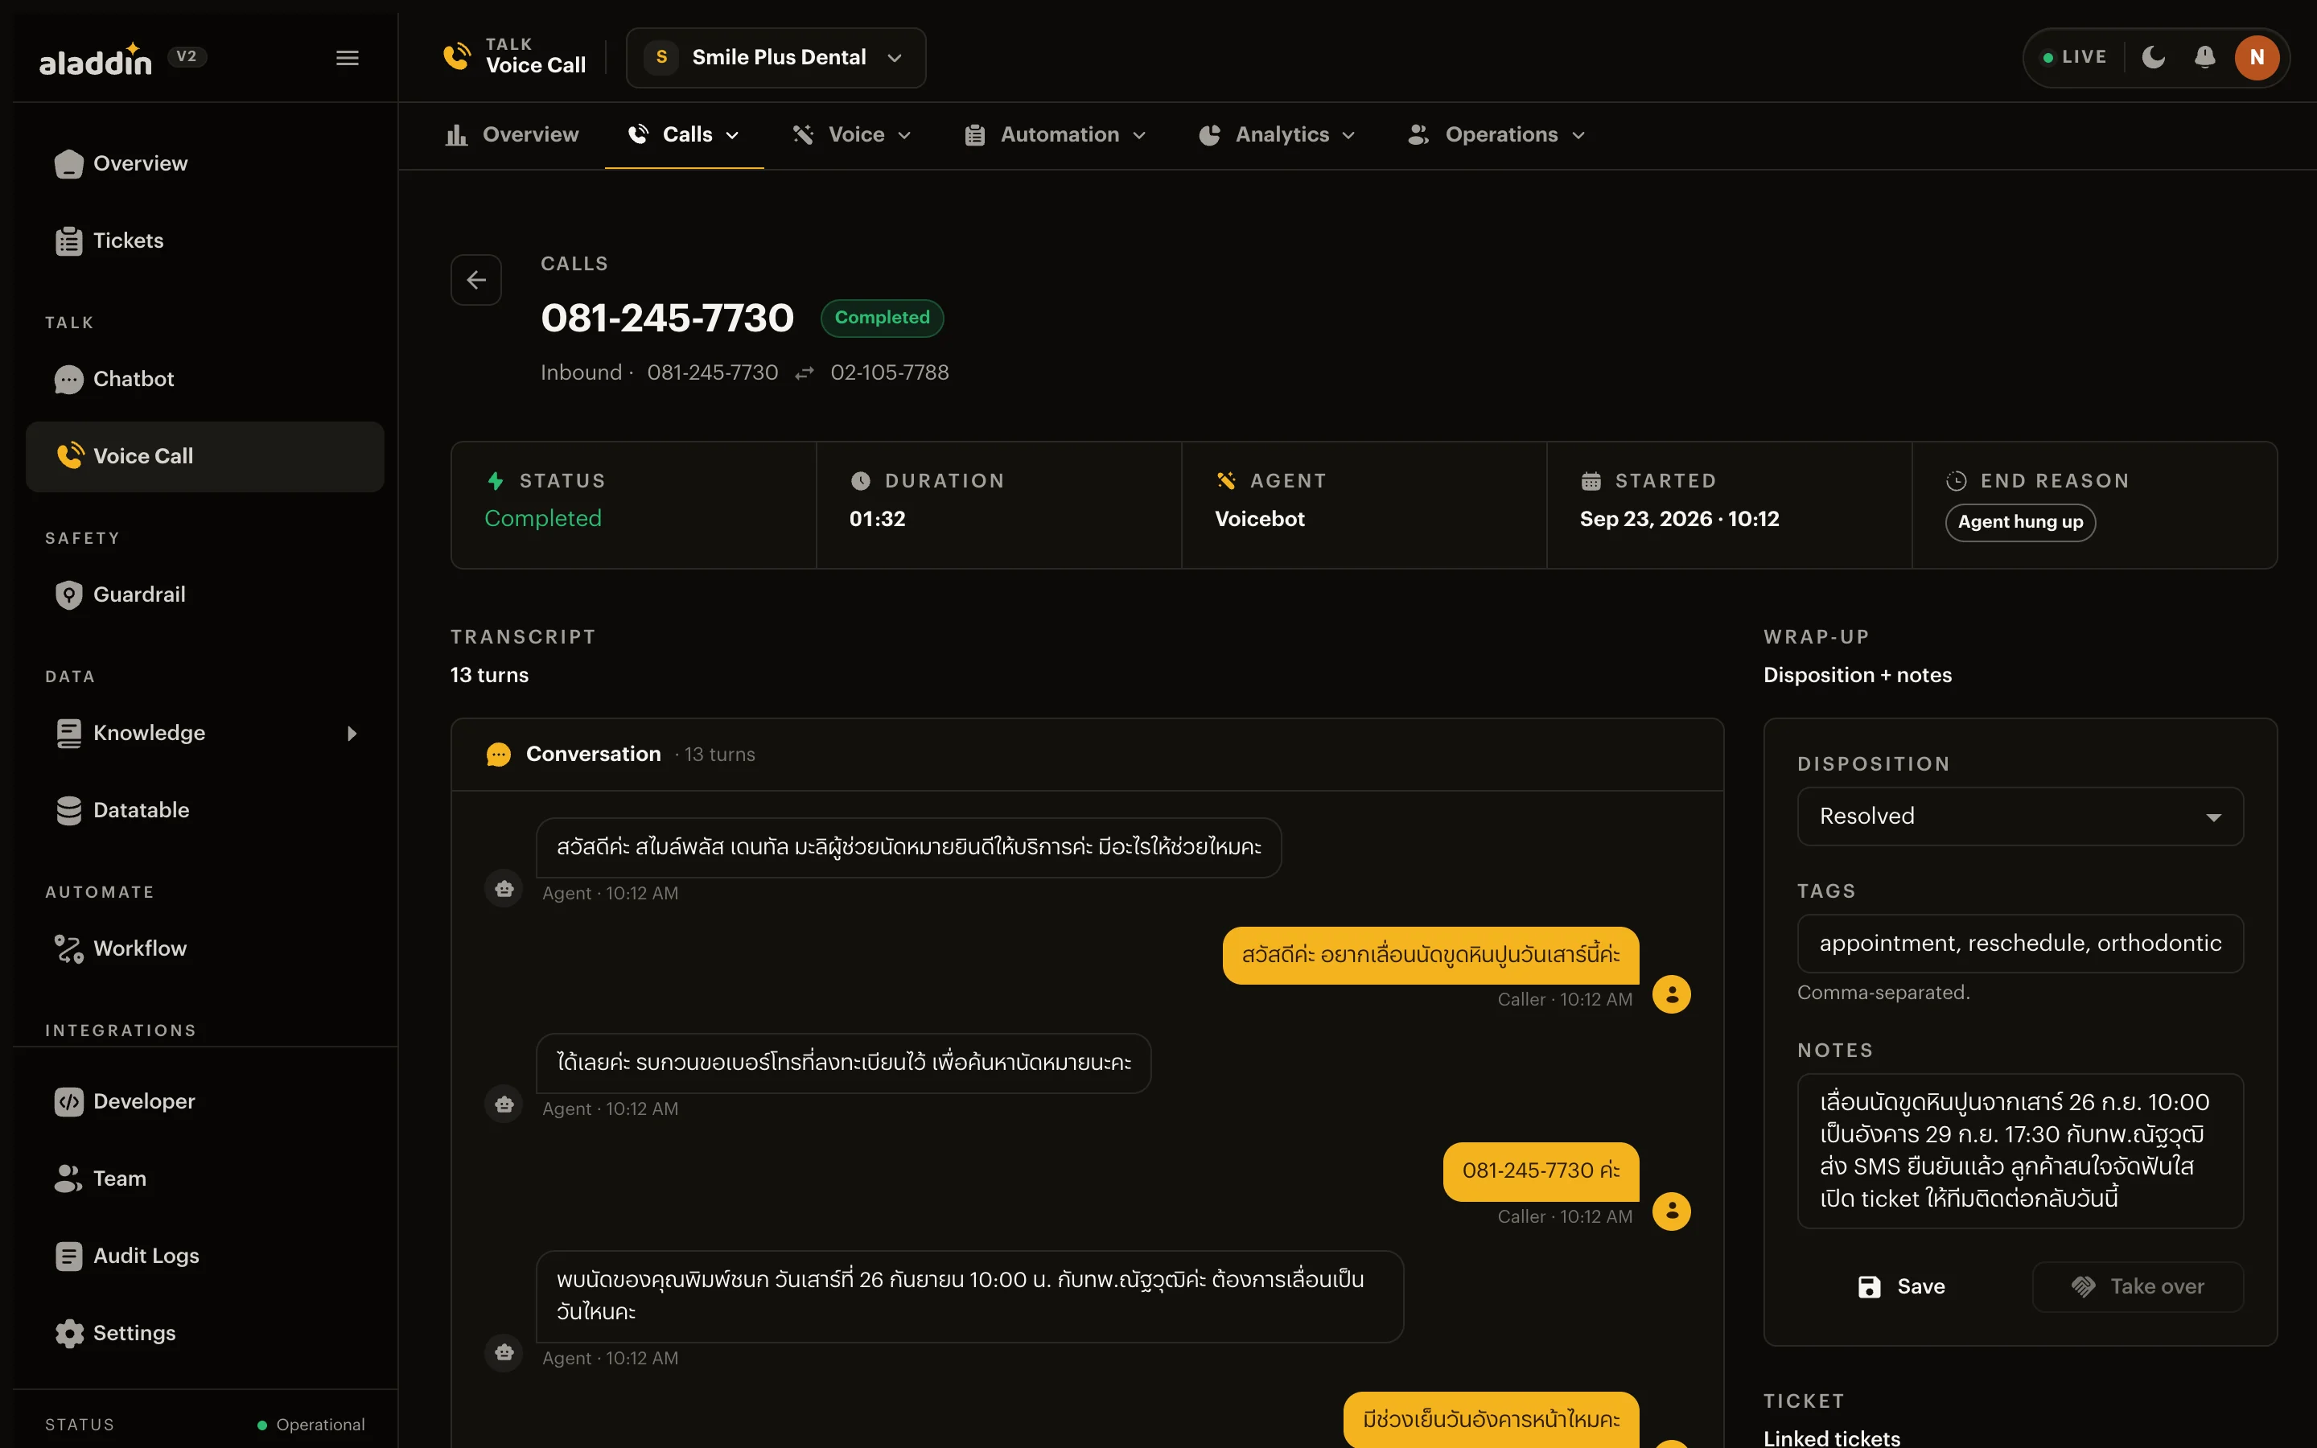Open Chatbot in the sidebar

[x=205, y=379]
